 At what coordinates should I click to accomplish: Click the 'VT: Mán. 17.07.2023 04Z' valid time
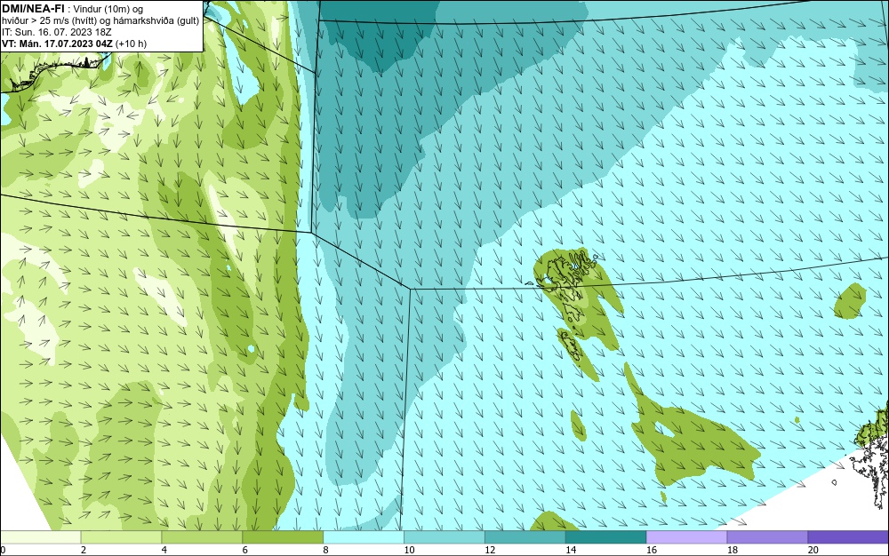click(x=57, y=44)
